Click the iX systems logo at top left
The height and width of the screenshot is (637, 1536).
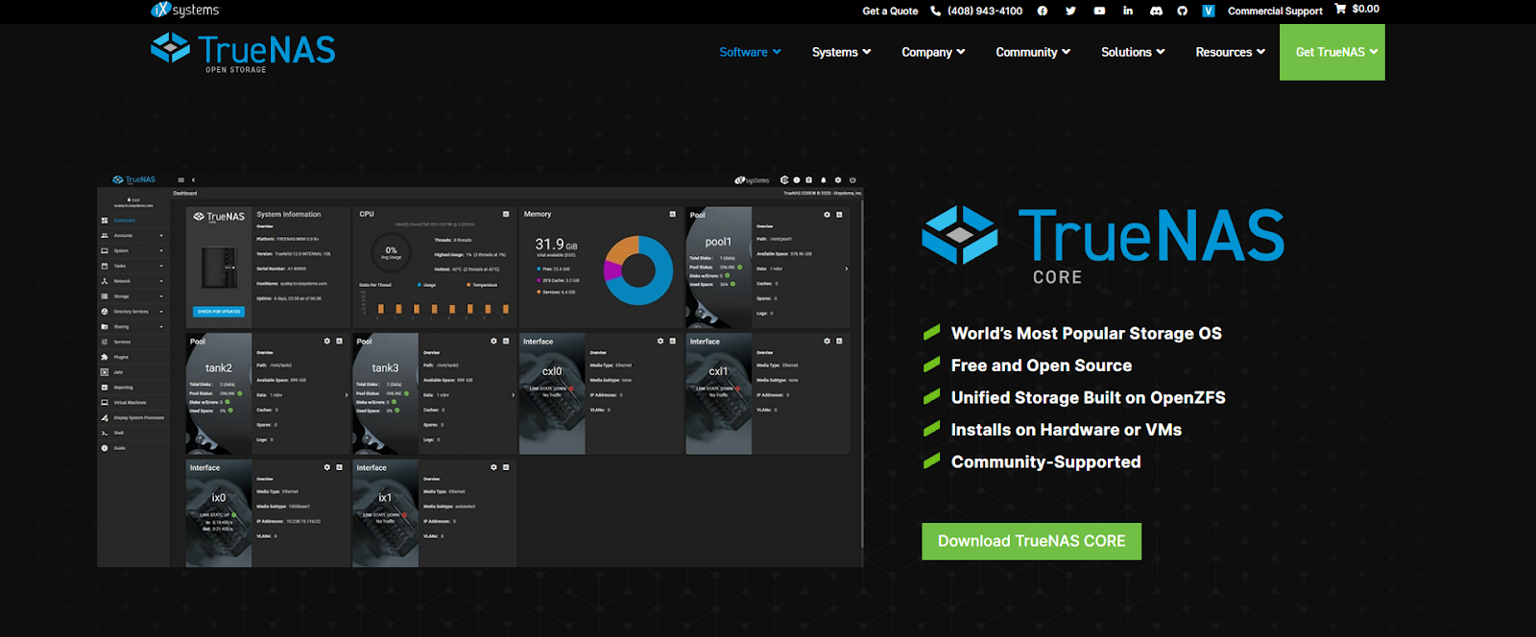coord(185,10)
